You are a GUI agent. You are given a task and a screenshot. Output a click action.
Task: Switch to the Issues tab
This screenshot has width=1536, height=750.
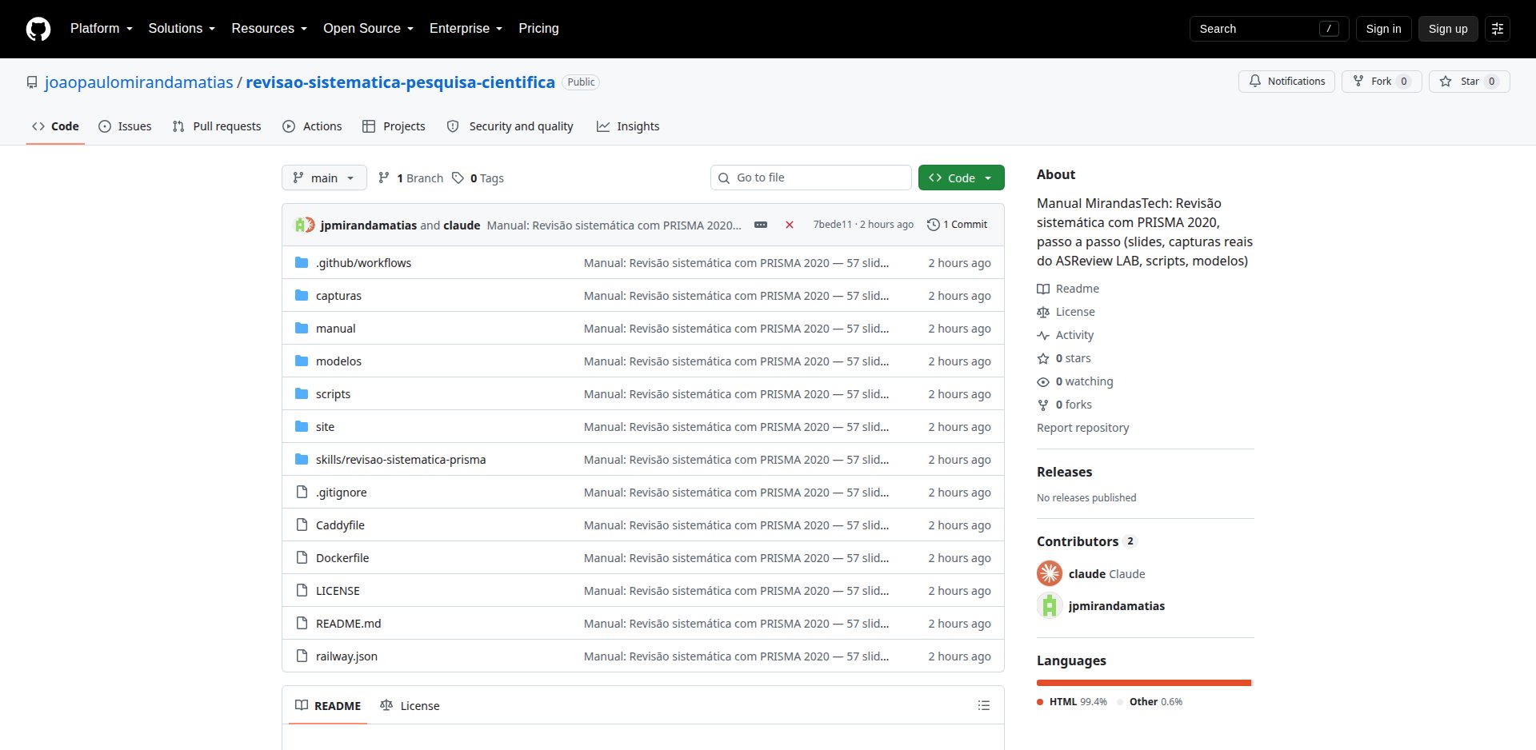pyautogui.click(x=125, y=126)
